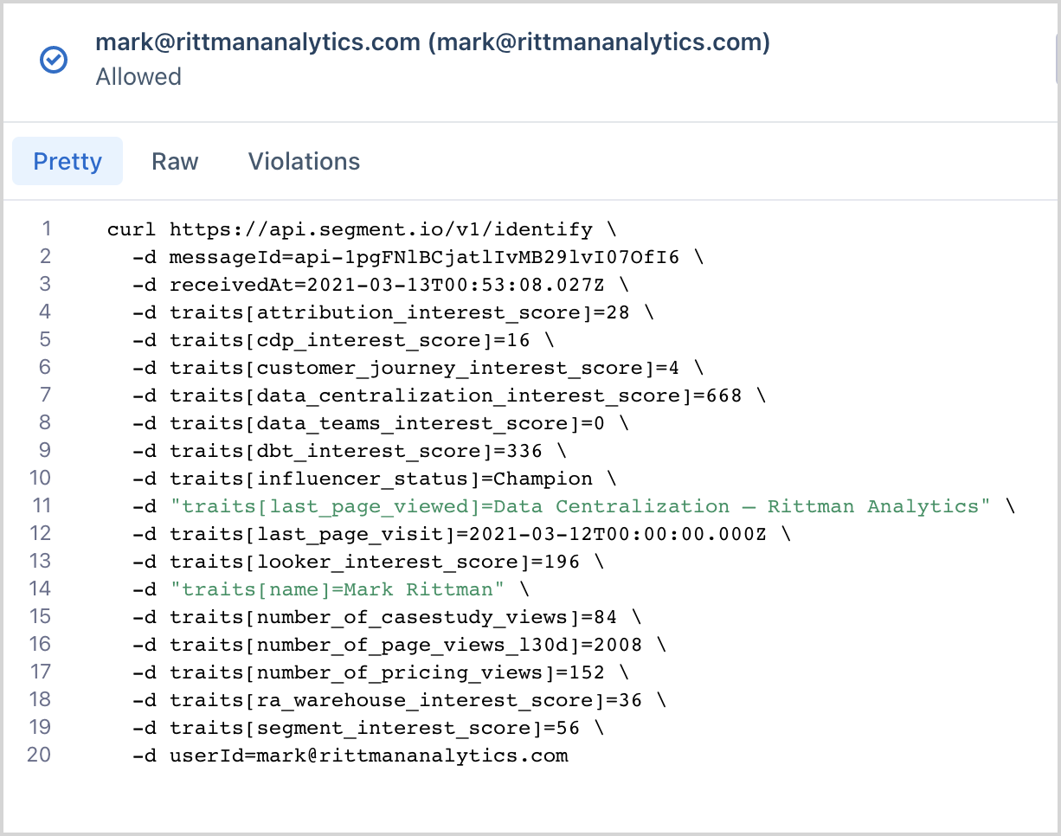The height and width of the screenshot is (836, 1061).
Task: Click the messageId value on line 2
Action: 424,257
